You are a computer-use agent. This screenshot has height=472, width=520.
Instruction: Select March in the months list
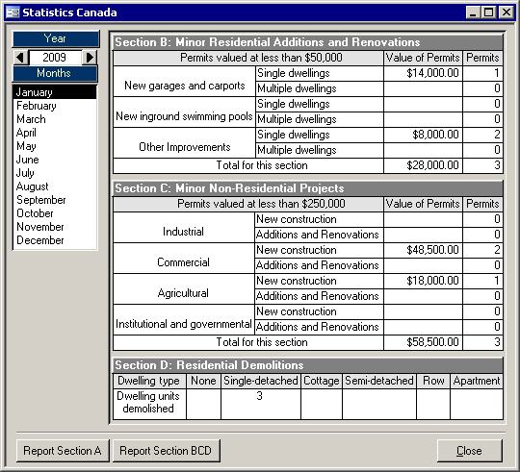coord(55,119)
